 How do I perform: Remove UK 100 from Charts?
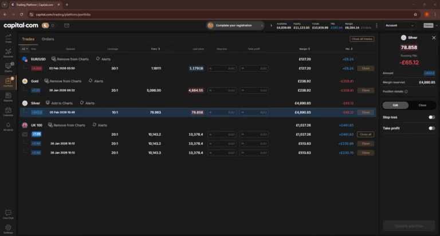66,125
